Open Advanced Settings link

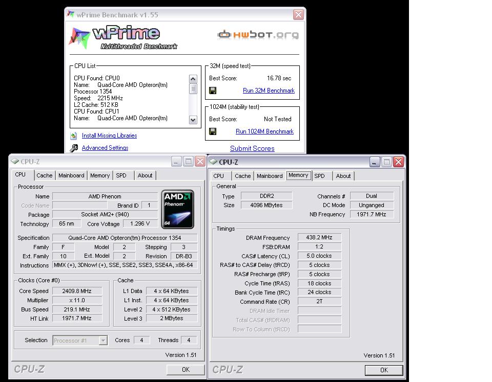[x=105, y=148]
